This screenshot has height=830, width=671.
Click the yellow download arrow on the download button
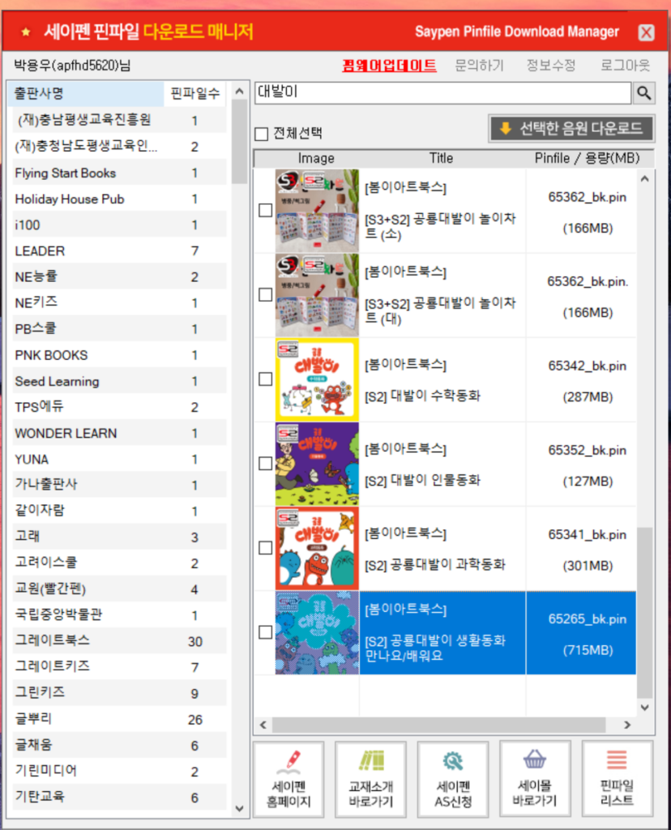click(504, 129)
